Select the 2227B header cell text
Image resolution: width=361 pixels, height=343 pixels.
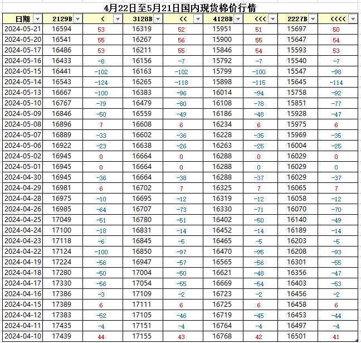coord(297,19)
